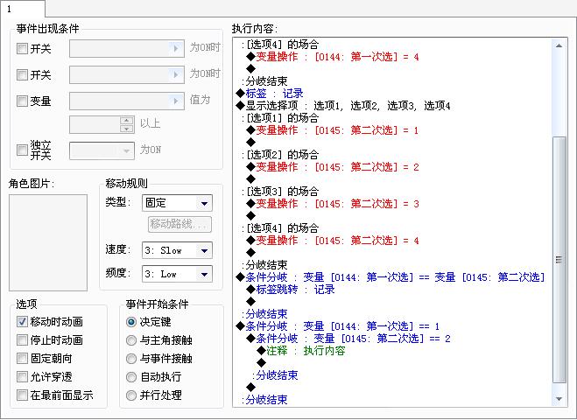Viewport: 577px width, 420px height.
Task: Click the command list scrollbar down arrow
Action: click(559, 399)
